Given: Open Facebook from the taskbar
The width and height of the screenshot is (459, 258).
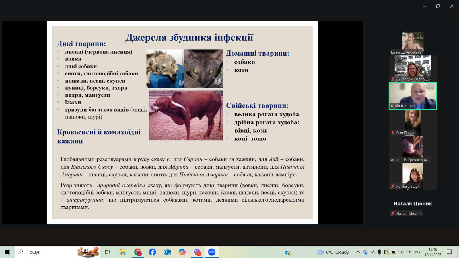Looking at the screenshot, I should [x=152, y=252].
